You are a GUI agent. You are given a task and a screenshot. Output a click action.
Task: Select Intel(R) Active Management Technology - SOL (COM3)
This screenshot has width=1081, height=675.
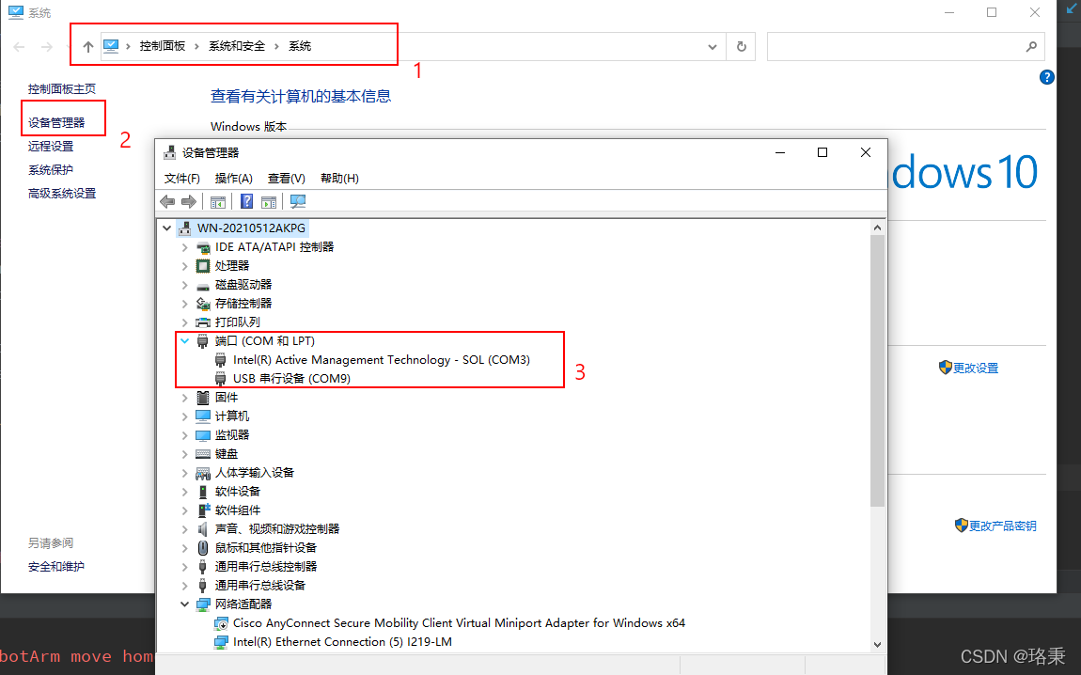(382, 359)
